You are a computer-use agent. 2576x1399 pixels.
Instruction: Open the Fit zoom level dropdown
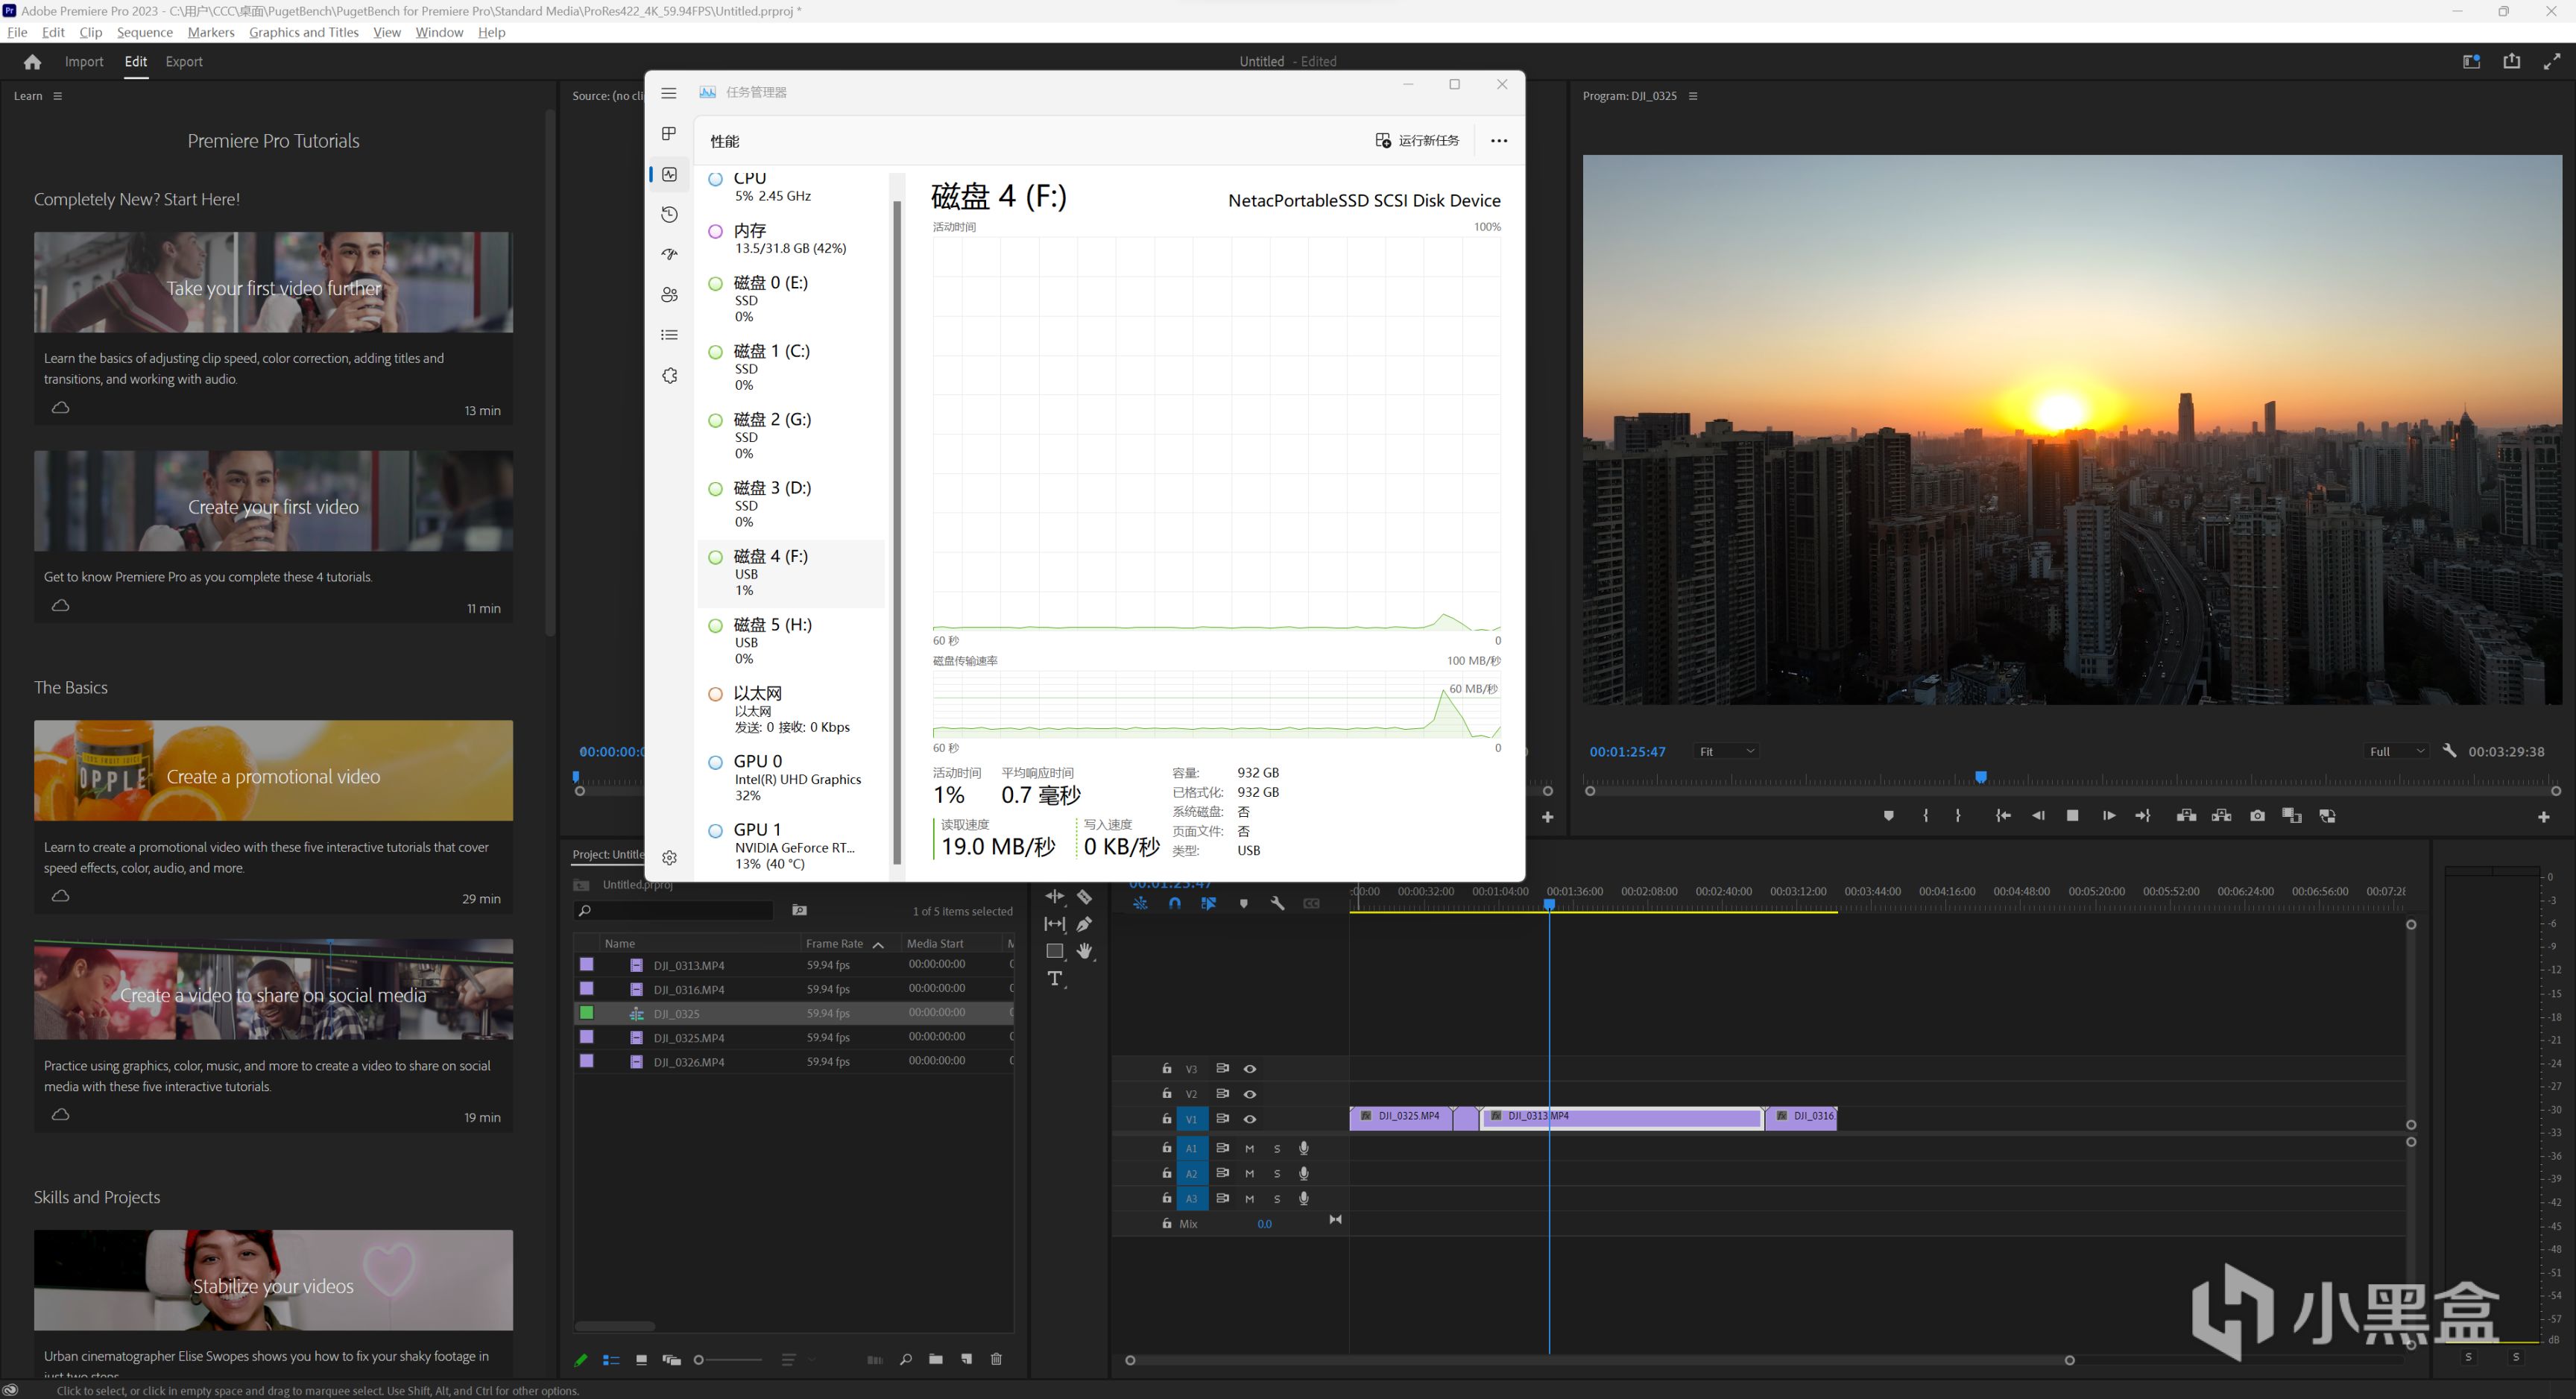click(1726, 751)
